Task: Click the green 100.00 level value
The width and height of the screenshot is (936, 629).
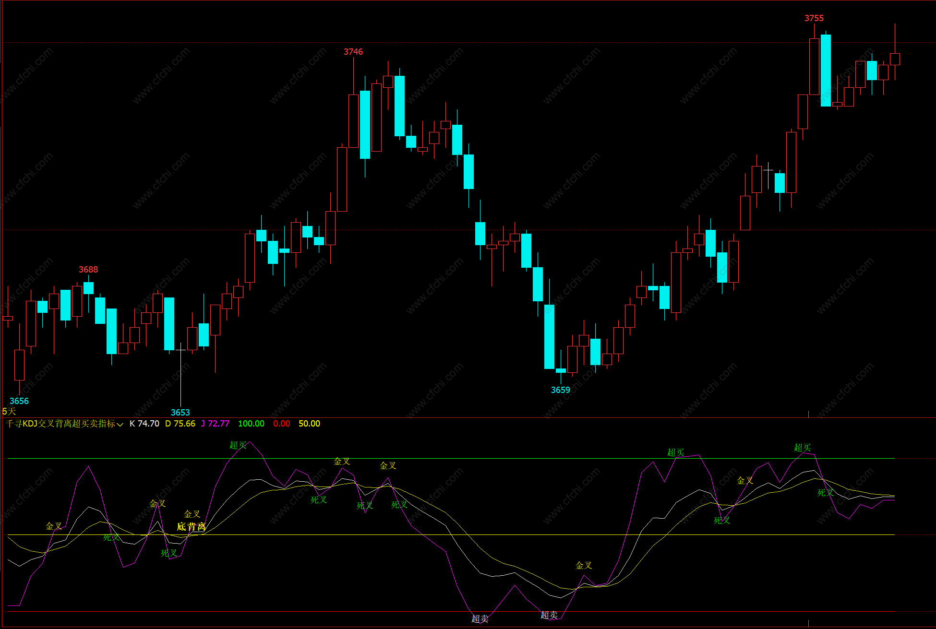Action: [x=251, y=424]
